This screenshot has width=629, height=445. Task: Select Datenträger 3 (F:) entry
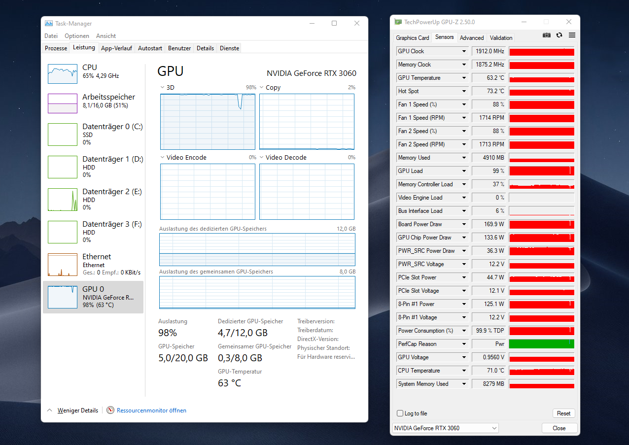coord(93,232)
